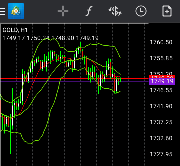Screen dimensions: 180x166
Task: Open the hamburger menu
Action: pyautogui.click(x=2, y=11)
